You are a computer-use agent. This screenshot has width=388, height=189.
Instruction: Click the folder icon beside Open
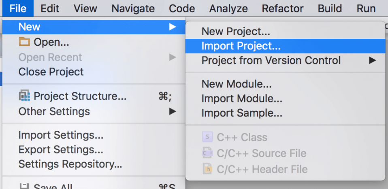[x=25, y=42]
